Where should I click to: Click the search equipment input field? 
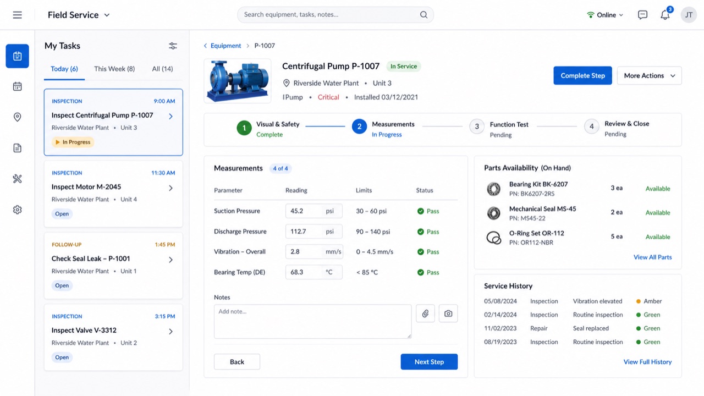(335, 15)
